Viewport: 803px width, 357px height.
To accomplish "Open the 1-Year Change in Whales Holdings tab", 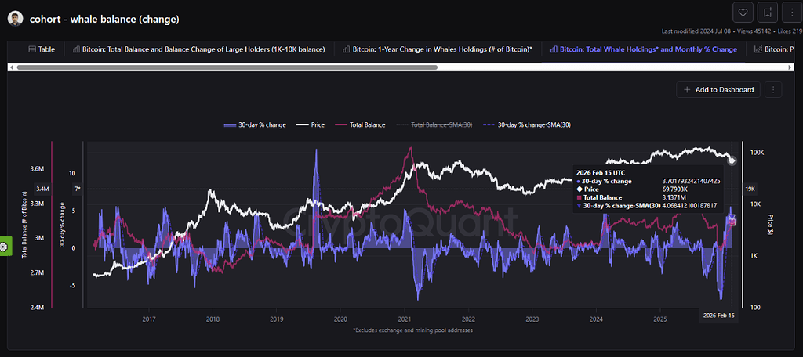I will [438, 49].
